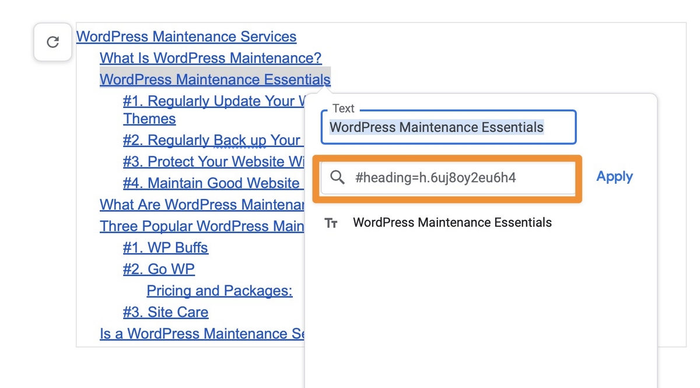This screenshot has height=388, width=700.
Task: Go to #4. Maintain Good Website link
Action: pyautogui.click(x=211, y=184)
